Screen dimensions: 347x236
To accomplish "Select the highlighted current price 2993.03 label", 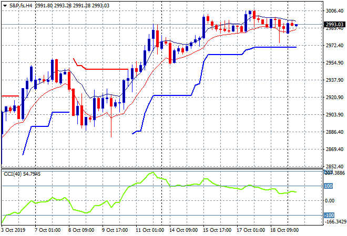I will [334, 24].
